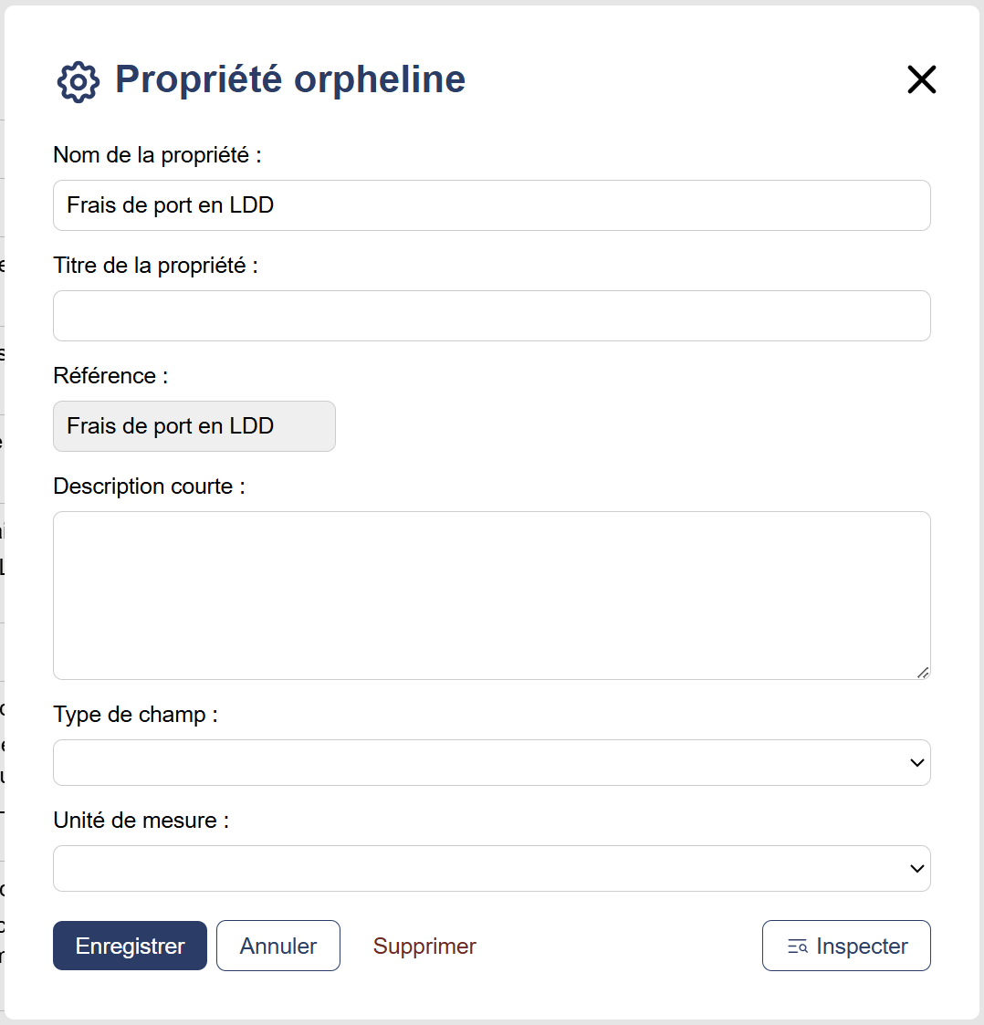Focus the Nom de la propriété field

pos(491,205)
